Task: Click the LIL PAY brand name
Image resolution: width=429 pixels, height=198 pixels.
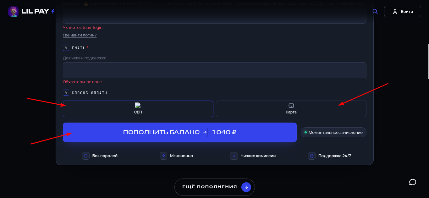Action: click(x=35, y=11)
